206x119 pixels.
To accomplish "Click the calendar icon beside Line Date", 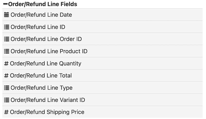I will click(7, 15).
